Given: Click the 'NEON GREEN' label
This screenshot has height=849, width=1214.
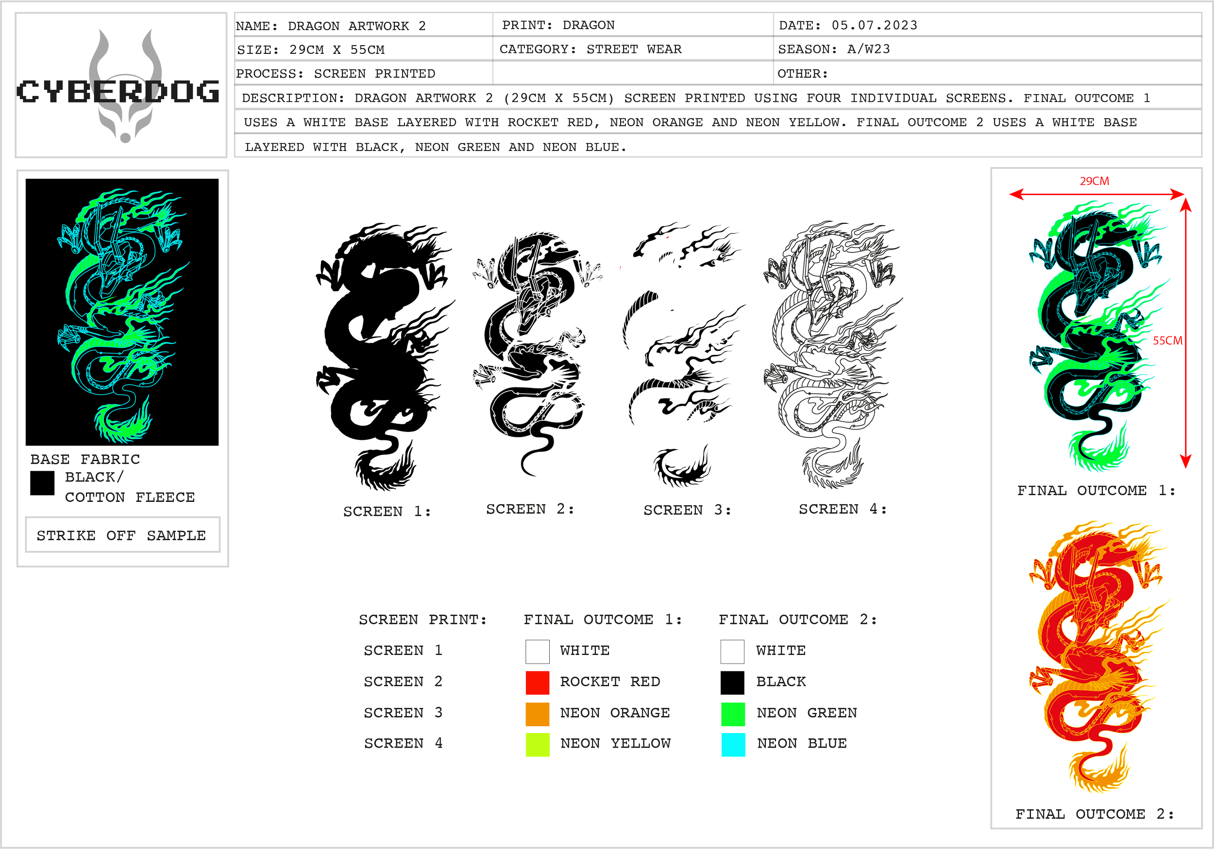Looking at the screenshot, I should tap(807, 713).
